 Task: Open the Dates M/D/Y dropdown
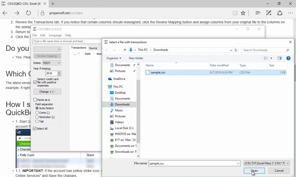[51, 63]
